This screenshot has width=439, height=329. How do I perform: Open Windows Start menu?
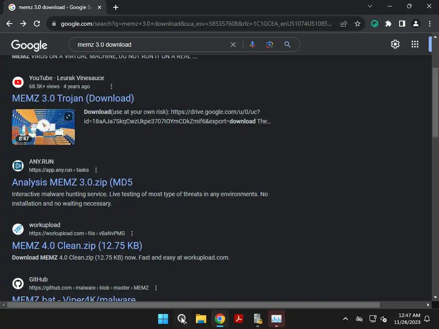[163, 319]
